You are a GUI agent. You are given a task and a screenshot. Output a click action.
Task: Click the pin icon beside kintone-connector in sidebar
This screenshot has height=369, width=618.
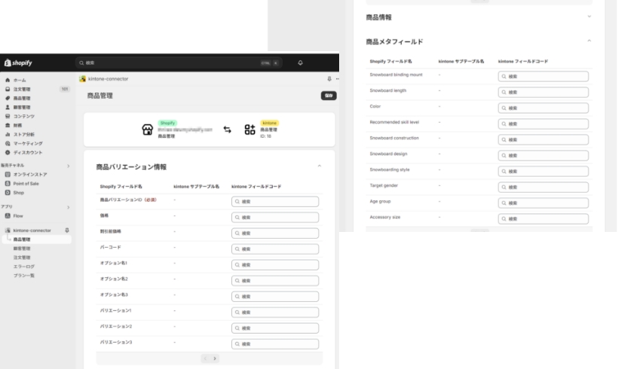pyautogui.click(x=66, y=230)
